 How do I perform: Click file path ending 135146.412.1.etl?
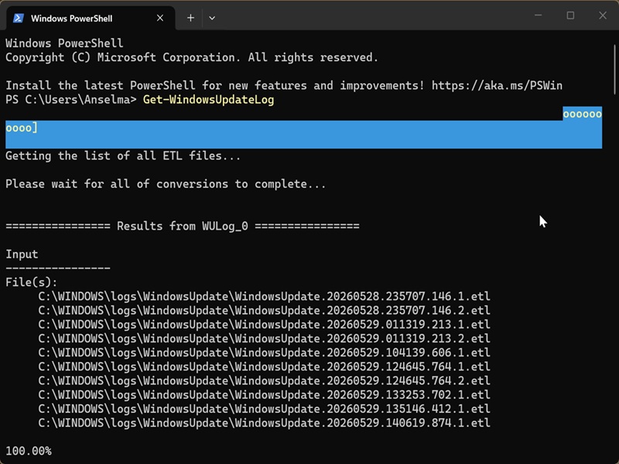(x=264, y=409)
